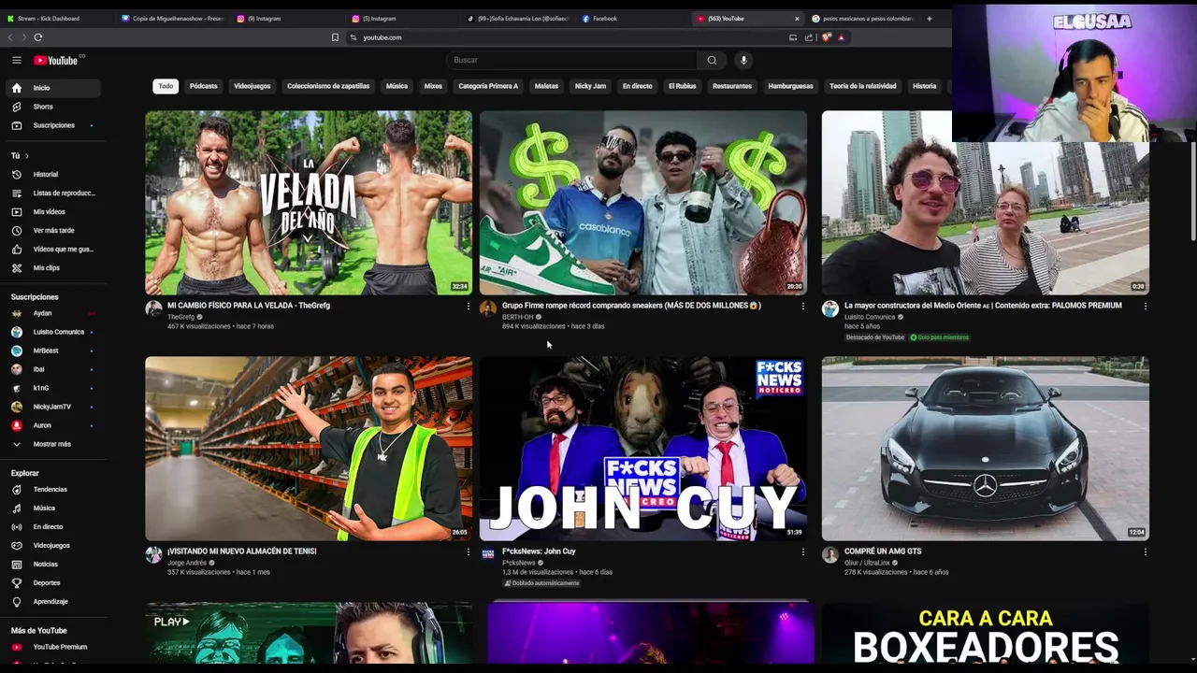This screenshot has width=1197, height=673.
Task: Play the John Cuy F*cksNews thumbnail
Action: 643,449
